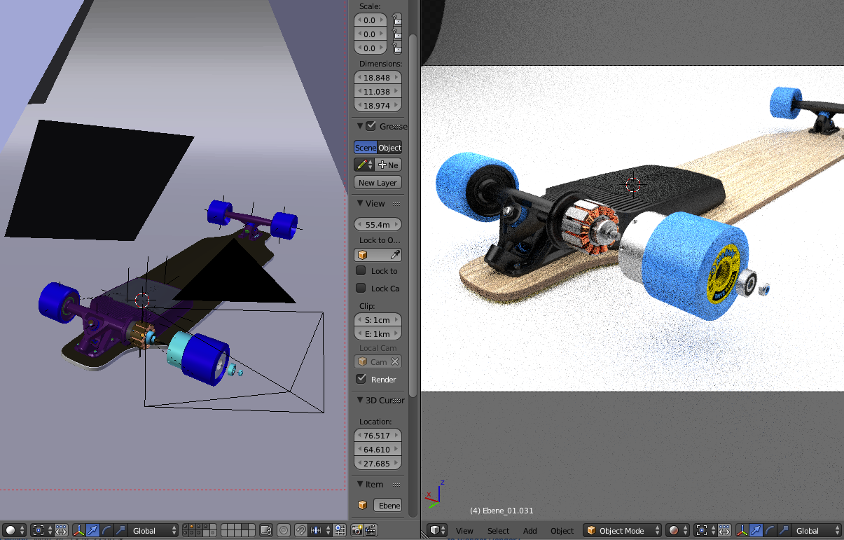Enable the Grease Pencil checkbox
This screenshot has width=844, height=540.
(371, 126)
